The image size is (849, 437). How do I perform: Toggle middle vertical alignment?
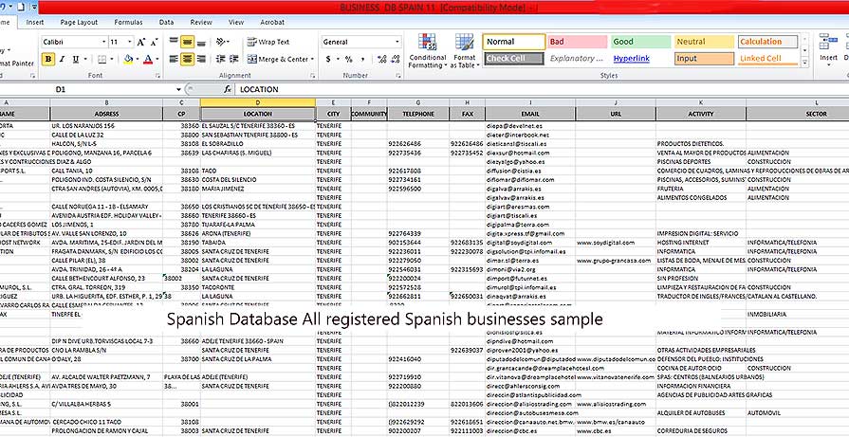[x=187, y=42]
